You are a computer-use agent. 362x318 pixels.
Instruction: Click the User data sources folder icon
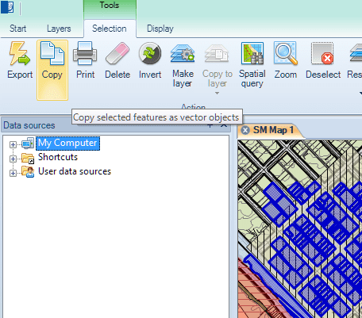[28, 172]
